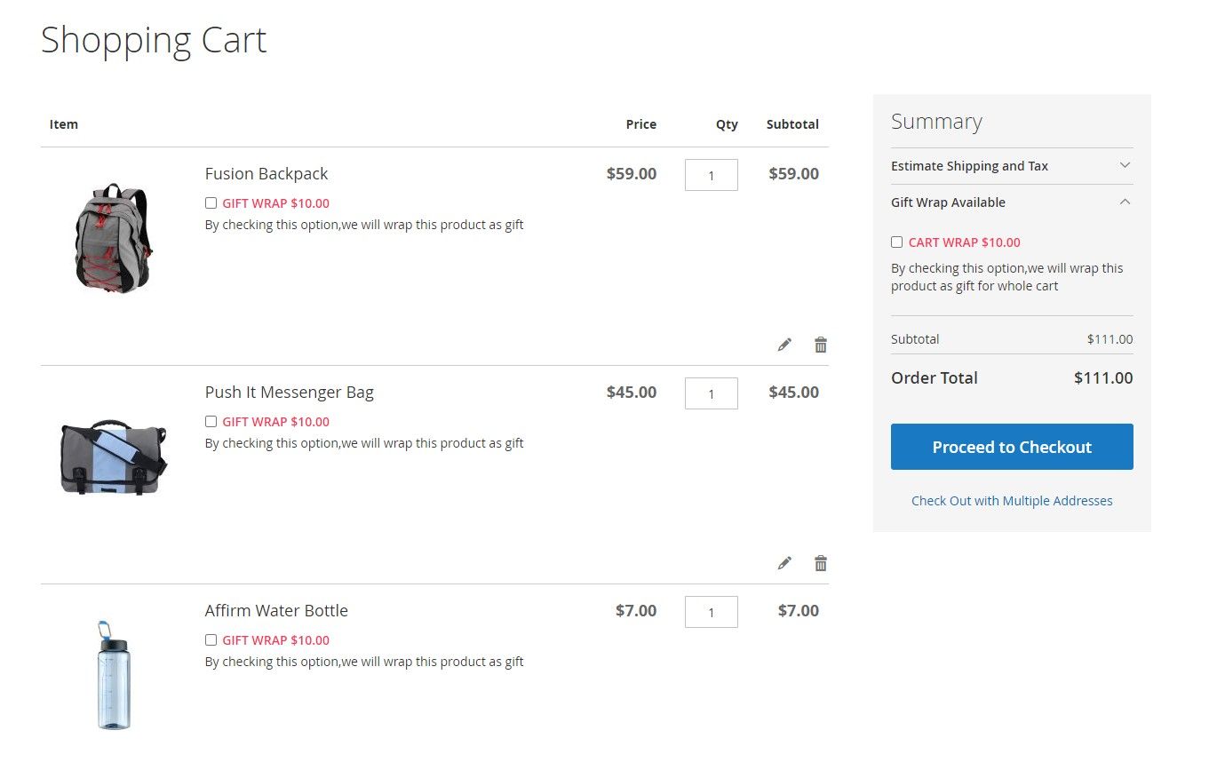This screenshot has height=762, width=1217.
Task: Click the trash icon to remove Fusion Backpack
Action: tap(820, 344)
